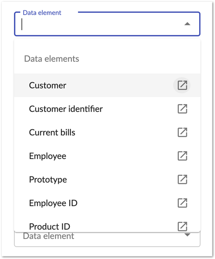Open Employee external link icon

pos(182,156)
